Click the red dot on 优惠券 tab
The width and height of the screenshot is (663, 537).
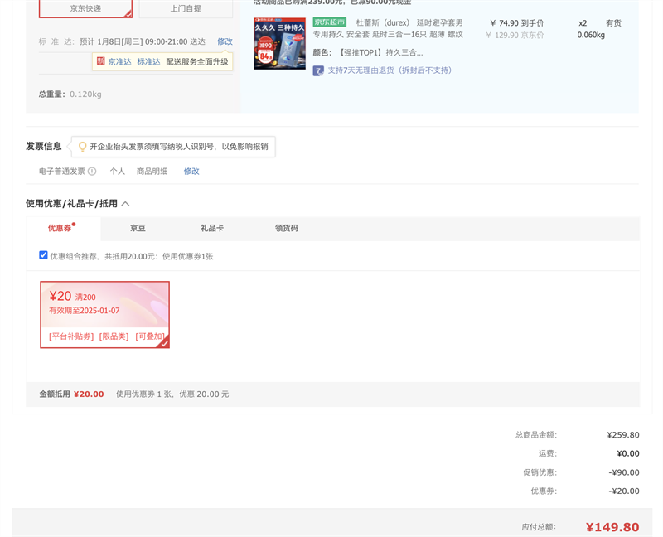pos(74,224)
